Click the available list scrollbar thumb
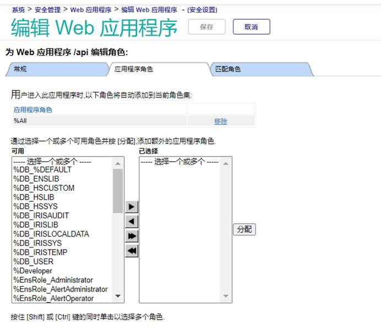Screen dimensions: 381x328 tap(118, 191)
